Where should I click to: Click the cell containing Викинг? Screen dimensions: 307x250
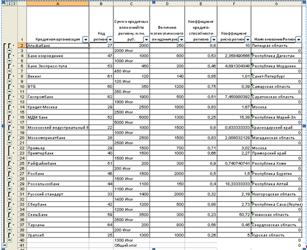tap(58, 76)
